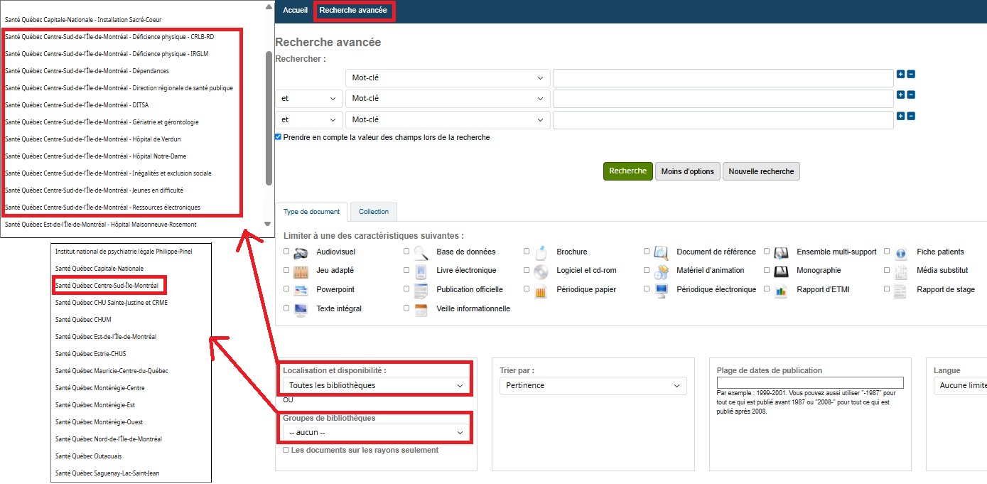Tick the Monographie checkbox
This screenshot has height=484, width=987.
click(x=767, y=270)
